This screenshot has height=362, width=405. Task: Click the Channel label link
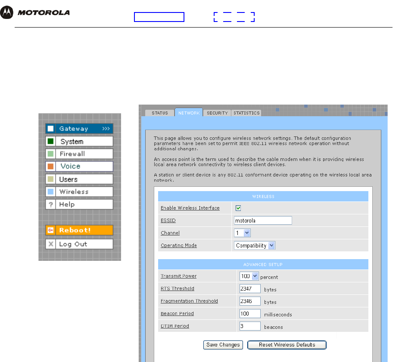click(x=170, y=233)
